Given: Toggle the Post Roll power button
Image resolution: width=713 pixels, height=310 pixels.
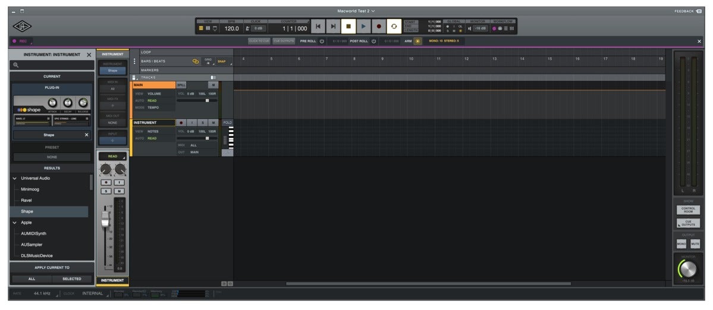Looking at the screenshot, I should (x=374, y=41).
